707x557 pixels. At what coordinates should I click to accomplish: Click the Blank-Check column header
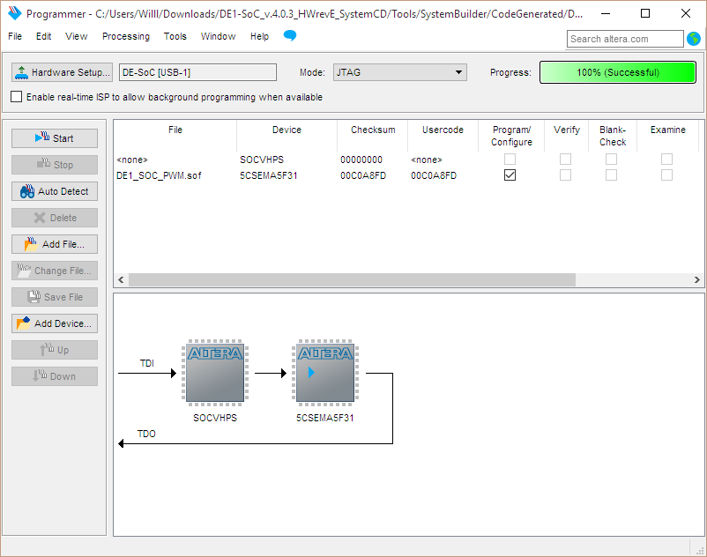point(613,135)
